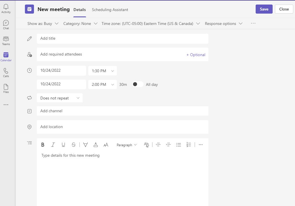Click the + Optional attendees link
This screenshot has height=206, width=295.
(196, 55)
